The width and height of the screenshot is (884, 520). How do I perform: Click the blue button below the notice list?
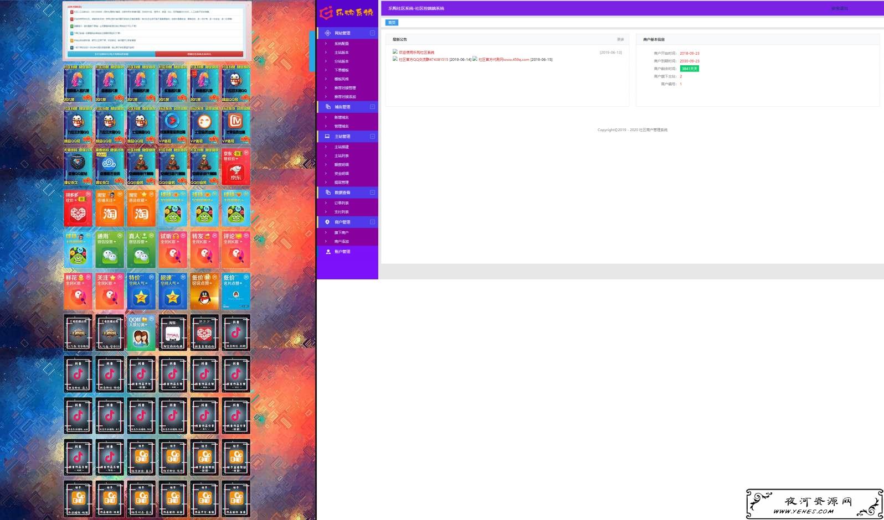[111, 54]
